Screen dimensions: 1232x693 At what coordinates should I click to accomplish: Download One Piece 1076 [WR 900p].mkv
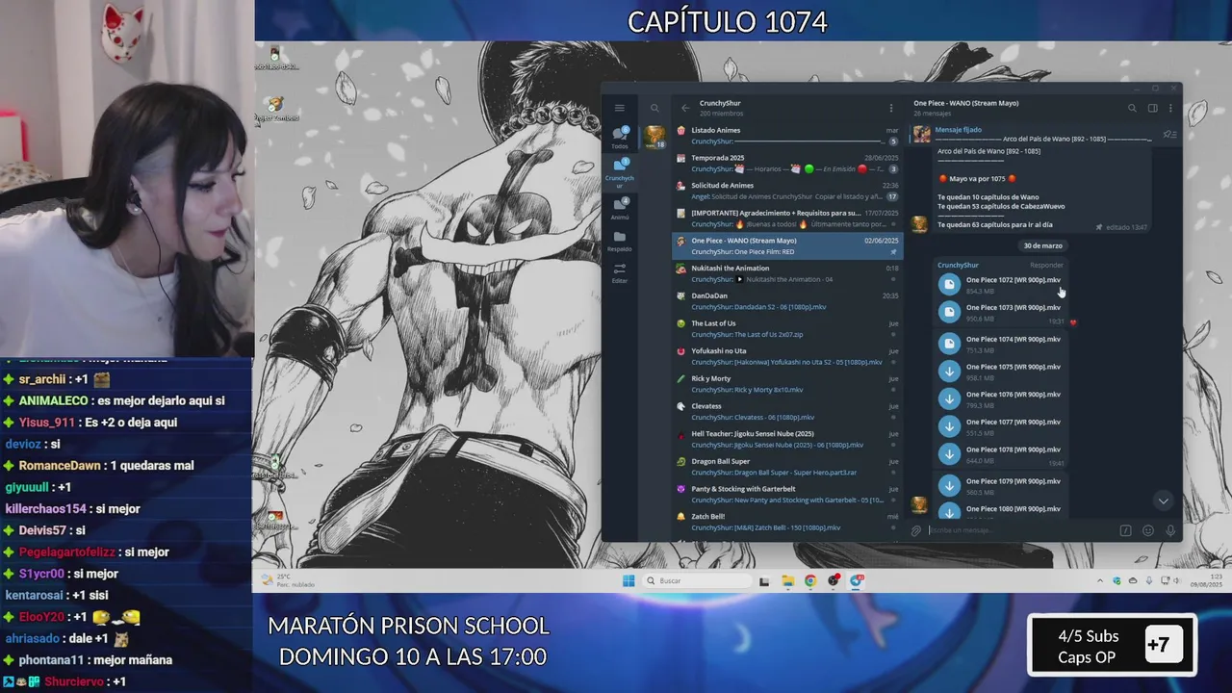point(950,398)
